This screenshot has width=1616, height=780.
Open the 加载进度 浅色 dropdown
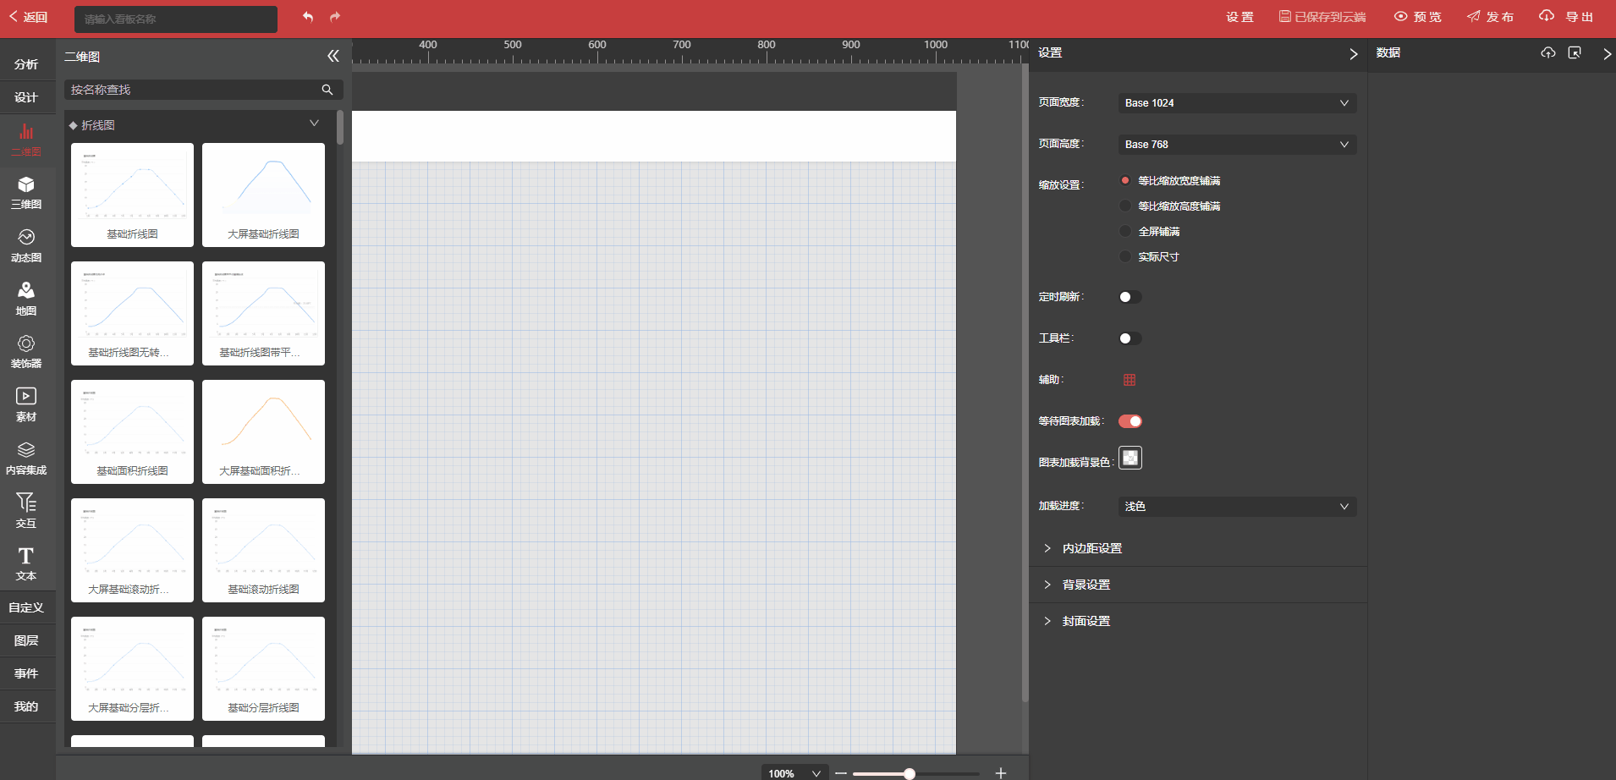pos(1237,507)
